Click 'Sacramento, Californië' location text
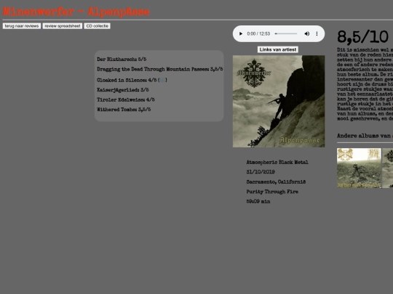393x294 pixels. (x=276, y=181)
